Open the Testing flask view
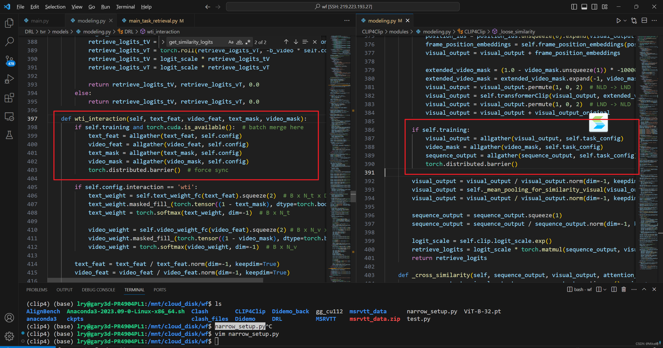 pyautogui.click(x=9, y=135)
